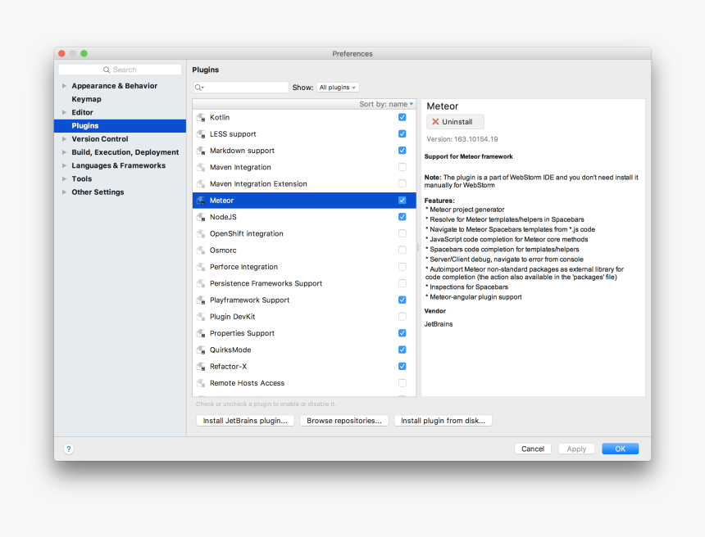Image resolution: width=705 pixels, height=537 pixels.
Task: Click the Maven Integration Extension plugin icon
Action: point(201,184)
